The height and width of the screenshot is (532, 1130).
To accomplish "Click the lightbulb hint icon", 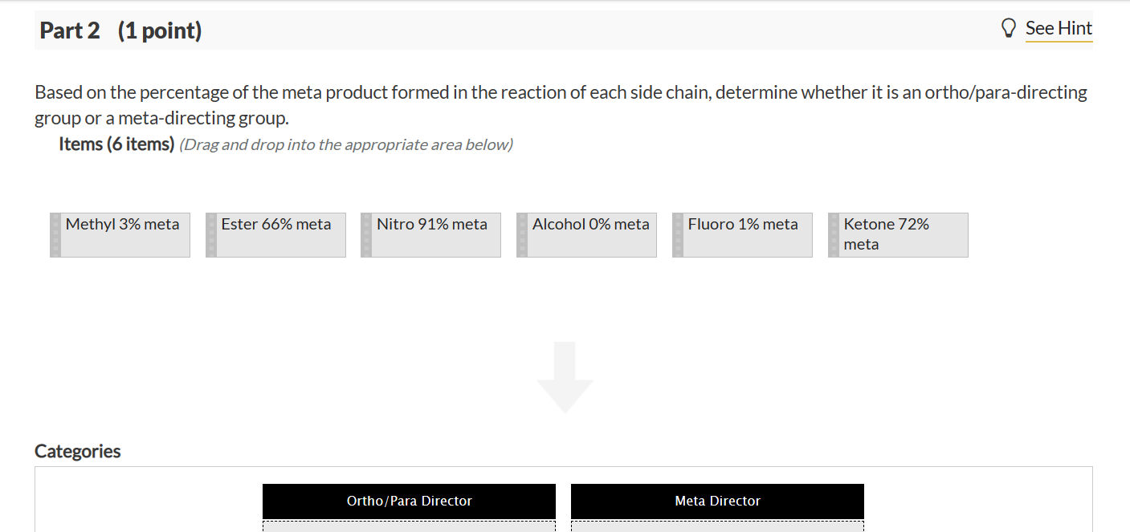I will [x=1010, y=26].
